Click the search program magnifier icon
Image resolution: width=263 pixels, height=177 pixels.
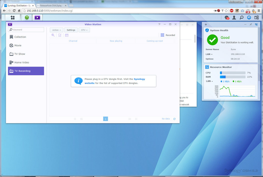(x=53, y=35)
